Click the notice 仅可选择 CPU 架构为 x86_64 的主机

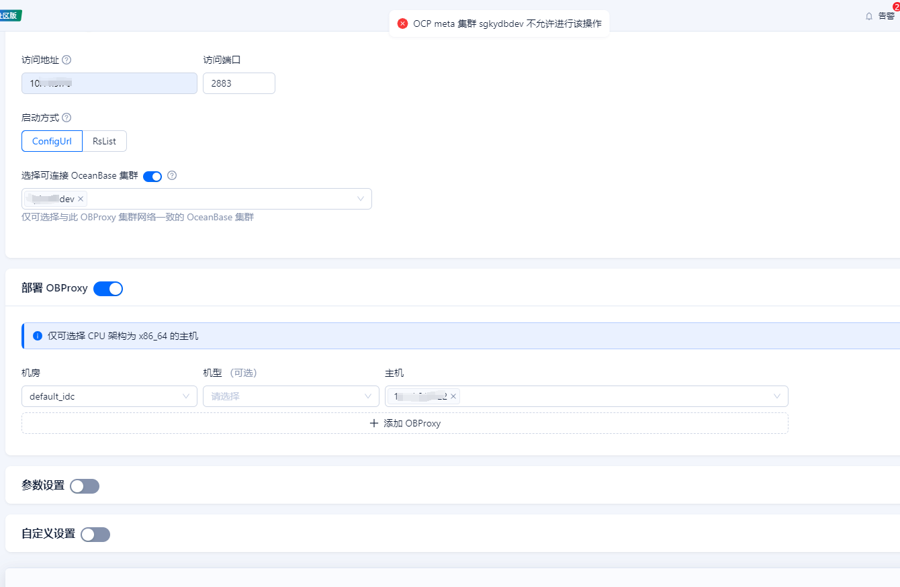tap(123, 335)
